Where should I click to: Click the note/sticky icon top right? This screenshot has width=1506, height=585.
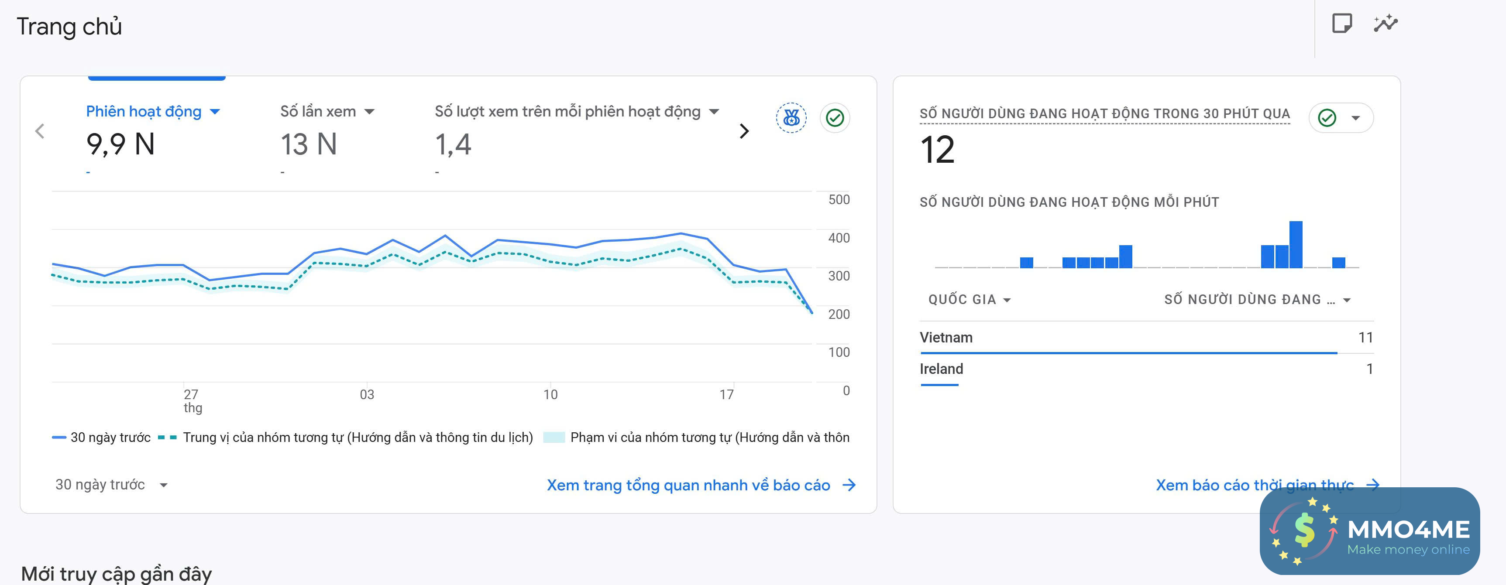click(x=1342, y=24)
